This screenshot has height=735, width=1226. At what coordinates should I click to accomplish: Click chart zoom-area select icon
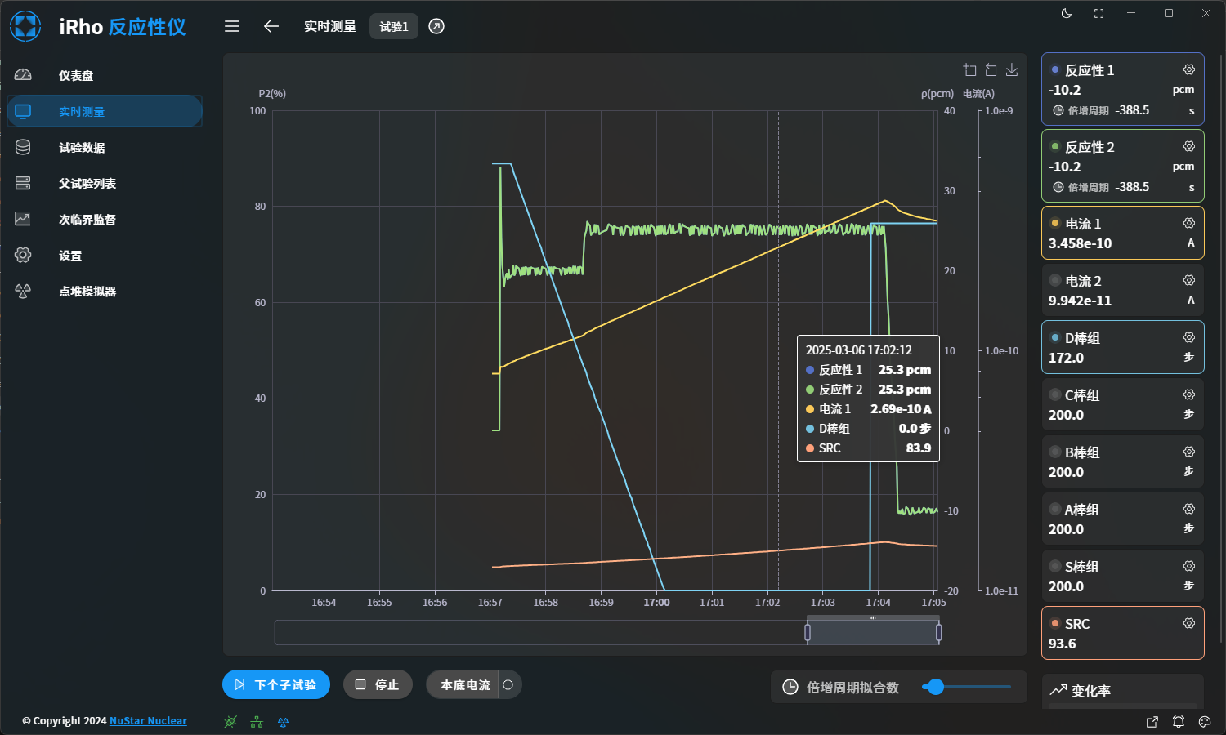coord(970,70)
